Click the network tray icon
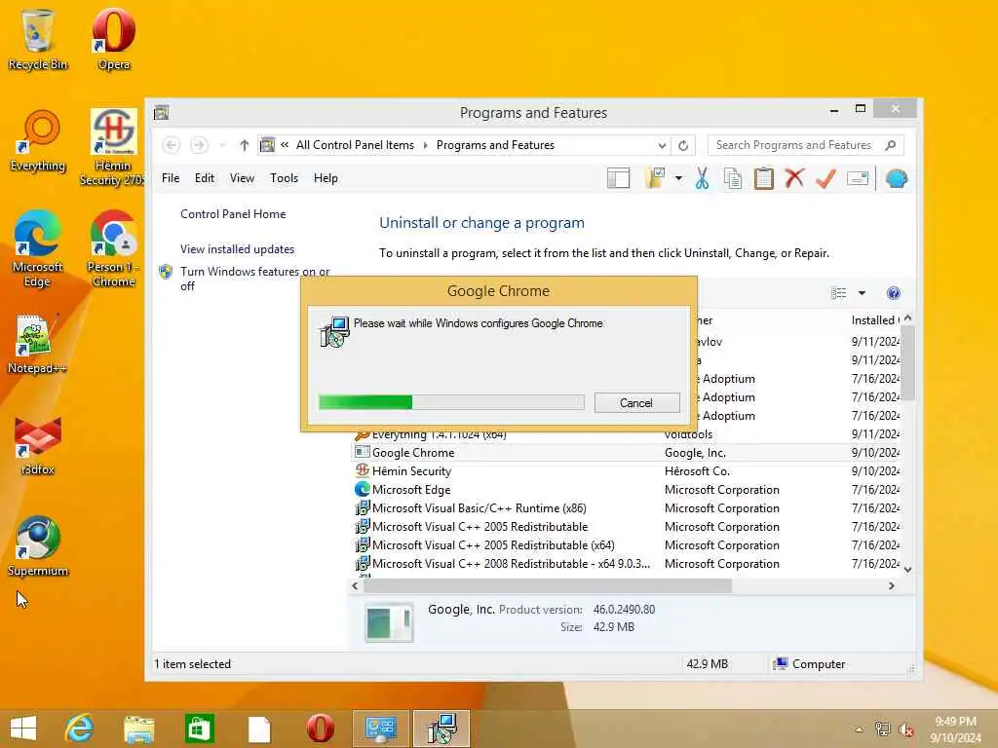Image resolution: width=998 pixels, height=748 pixels. click(882, 729)
